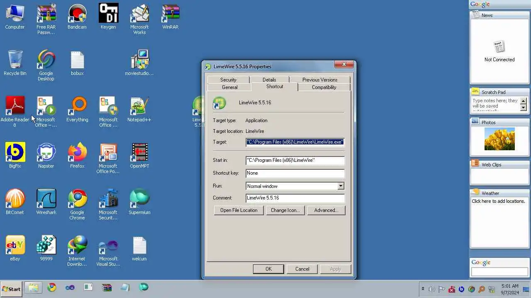The width and height of the screenshot is (531, 298).
Task: Switch to the Compatibility tab
Action: [x=324, y=87]
